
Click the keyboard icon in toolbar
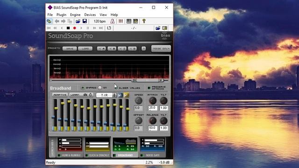pyautogui.click(x=129, y=21)
